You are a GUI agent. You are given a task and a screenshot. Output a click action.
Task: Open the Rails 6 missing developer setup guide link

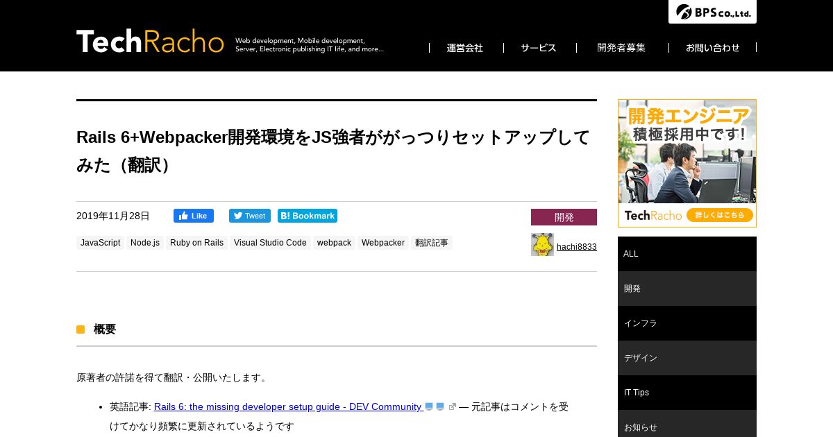pos(288,406)
